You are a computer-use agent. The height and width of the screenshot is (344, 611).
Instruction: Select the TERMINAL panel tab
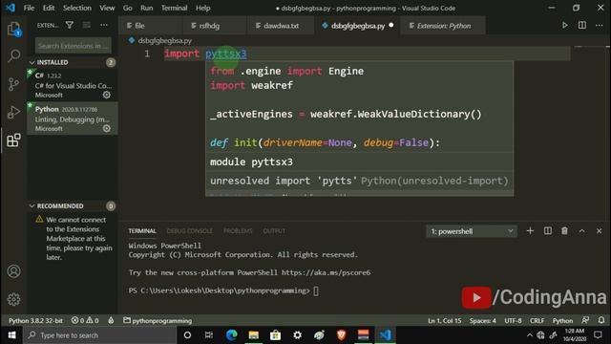[142, 231]
